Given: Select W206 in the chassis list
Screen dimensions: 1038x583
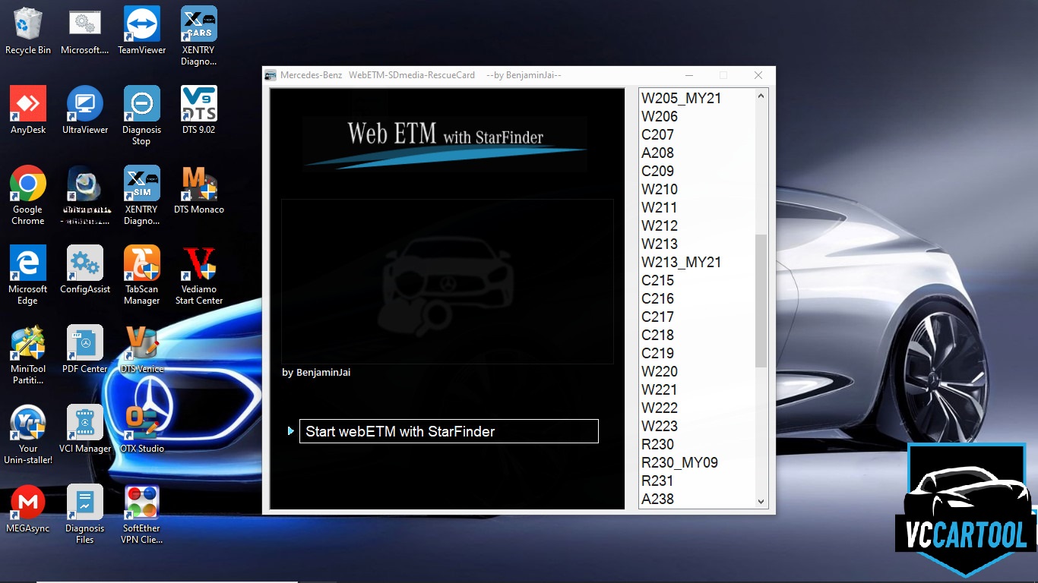Looking at the screenshot, I should click(x=657, y=116).
